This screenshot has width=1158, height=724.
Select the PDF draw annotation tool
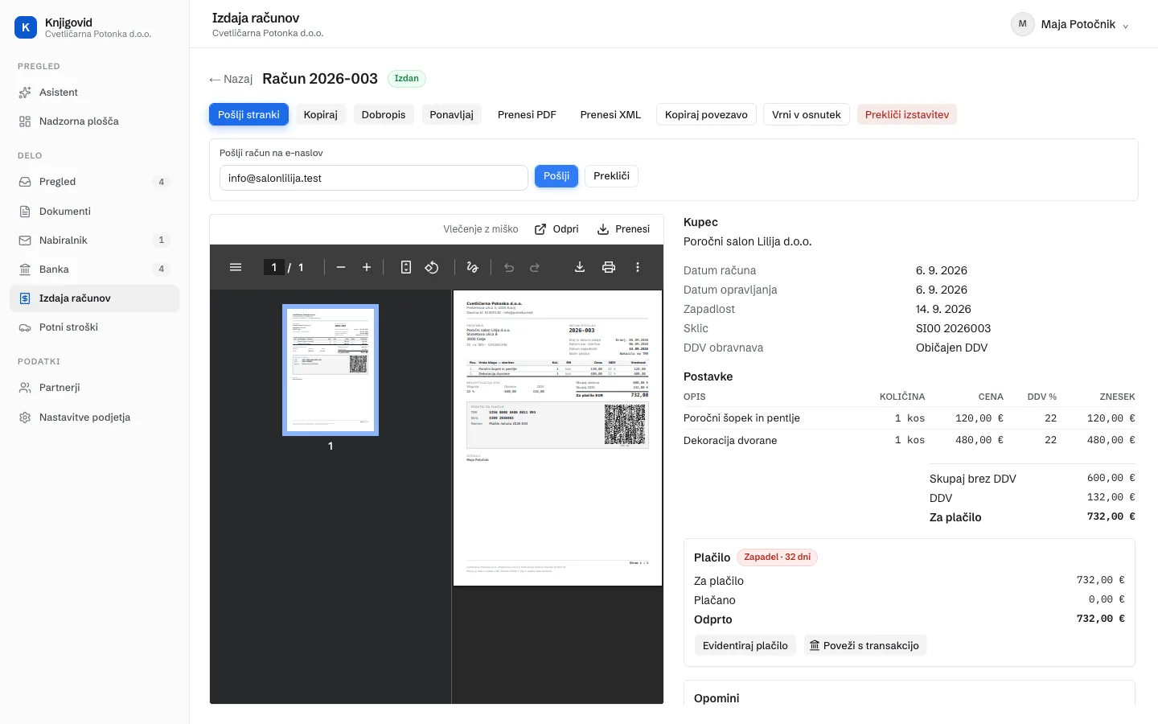click(x=473, y=267)
